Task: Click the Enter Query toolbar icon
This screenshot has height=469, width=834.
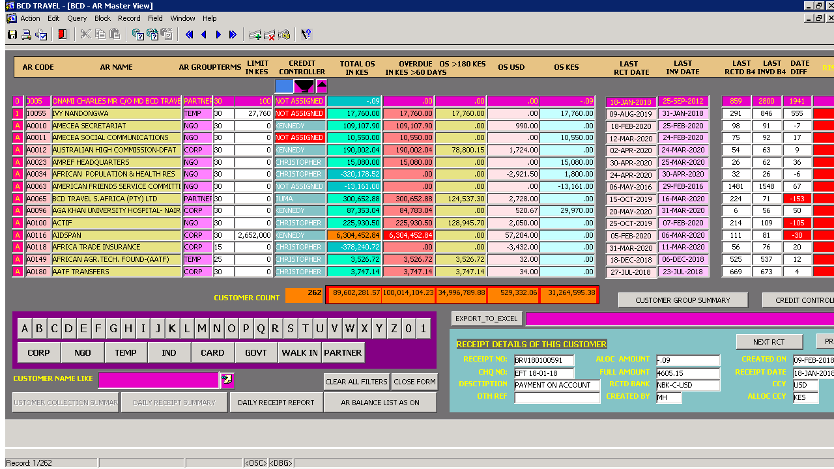Action: click(x=137, y=35)
